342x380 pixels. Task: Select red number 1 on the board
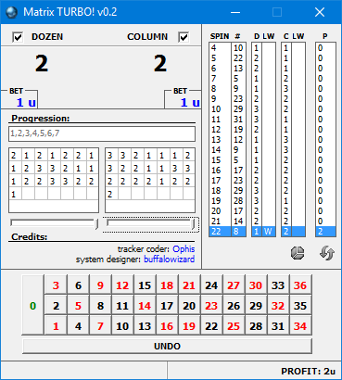(56, 326)
